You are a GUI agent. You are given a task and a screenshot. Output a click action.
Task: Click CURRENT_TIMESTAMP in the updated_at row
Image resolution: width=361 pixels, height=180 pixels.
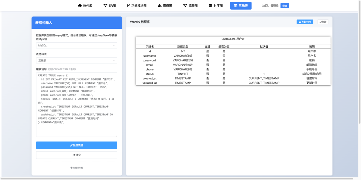264,83
